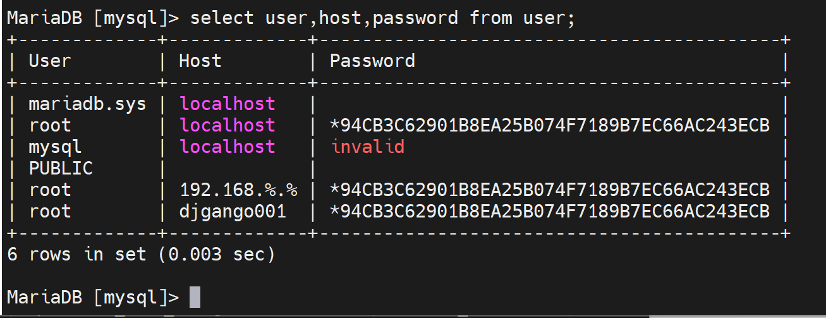Click the 'User' column header
Image resolution: width=826 pixels, height=318 pixels.
50,61
